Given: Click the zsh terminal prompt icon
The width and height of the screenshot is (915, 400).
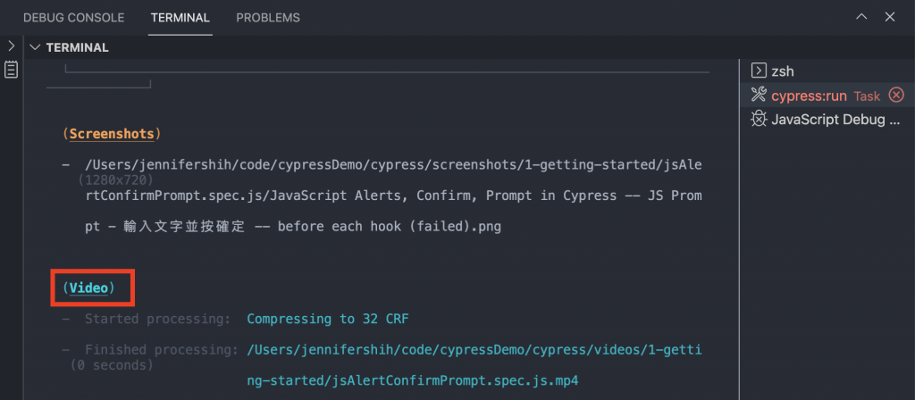Looking at the screenshot, I should pos(758,71).
